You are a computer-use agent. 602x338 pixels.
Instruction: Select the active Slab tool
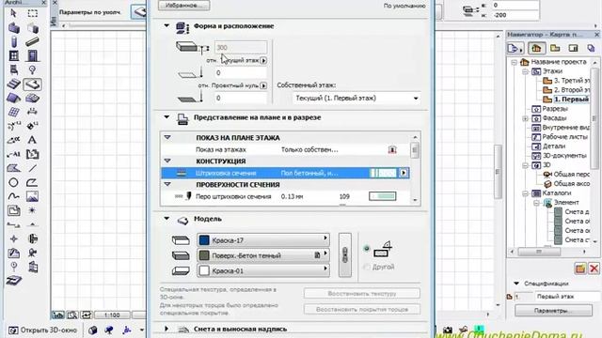tap(32, 84)
